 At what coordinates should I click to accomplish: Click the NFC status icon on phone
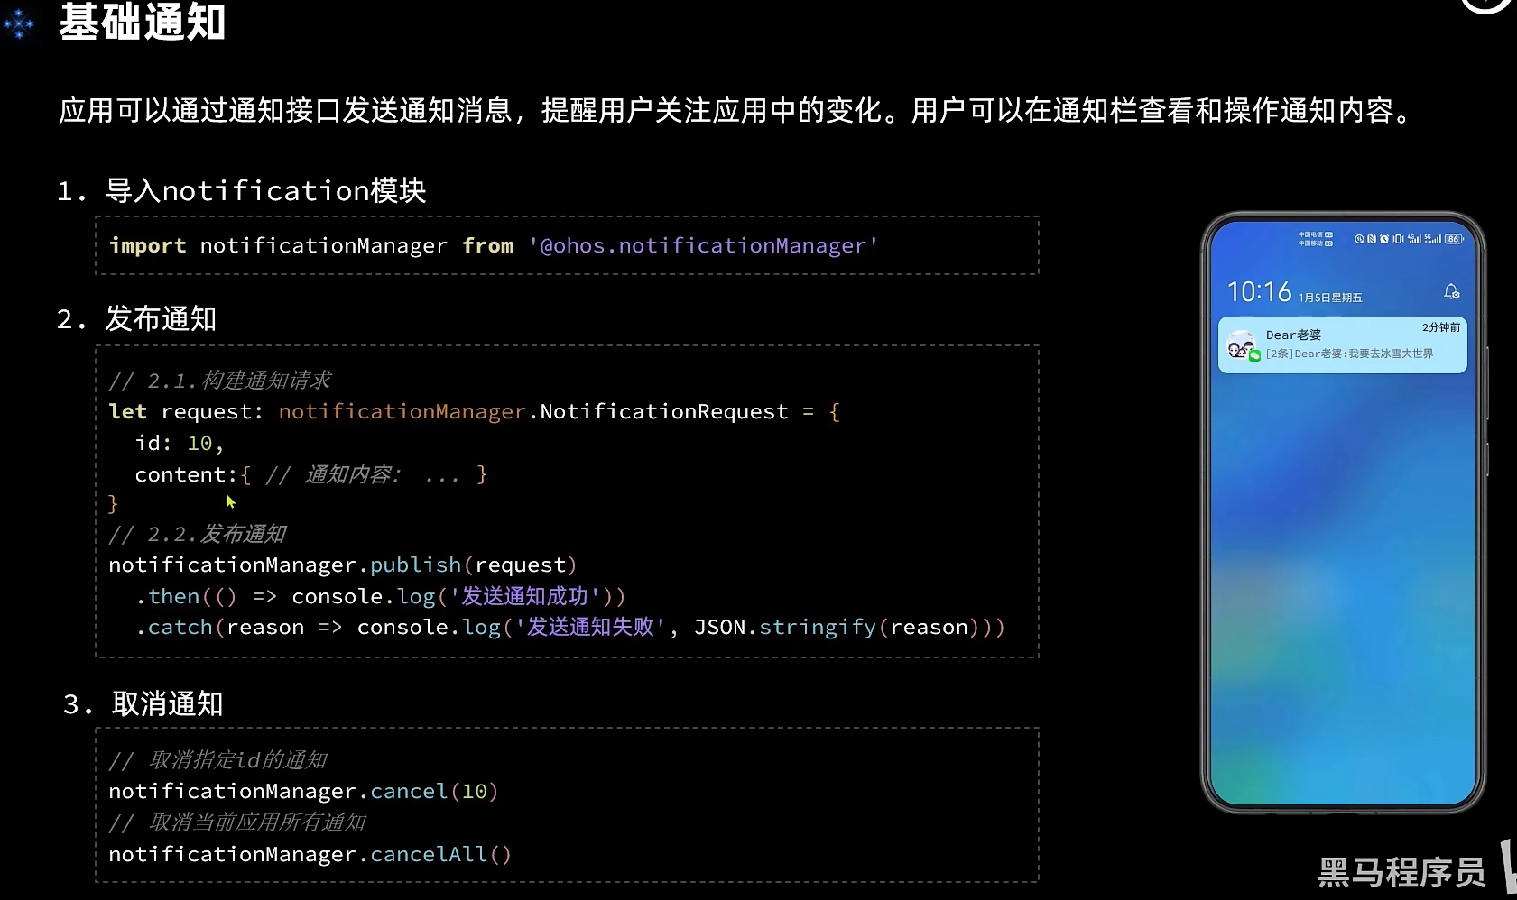pos(1372,239)
